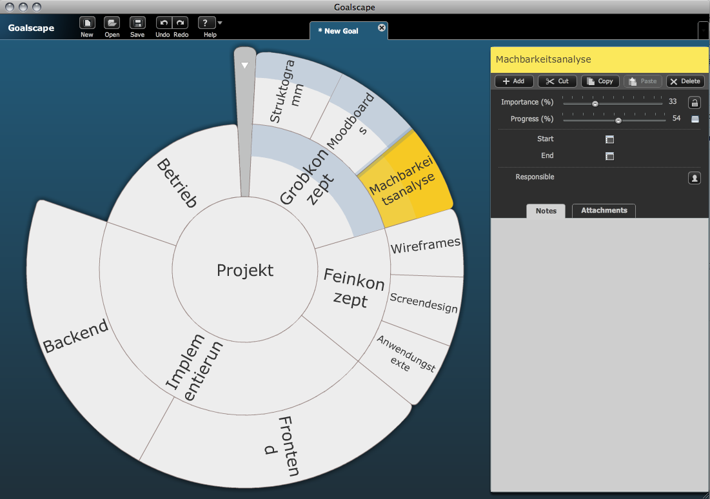Screen dimensions: 710x499
Task: Click the Importance slider handle
Action: pyautogui.click(x=595, y=103)
